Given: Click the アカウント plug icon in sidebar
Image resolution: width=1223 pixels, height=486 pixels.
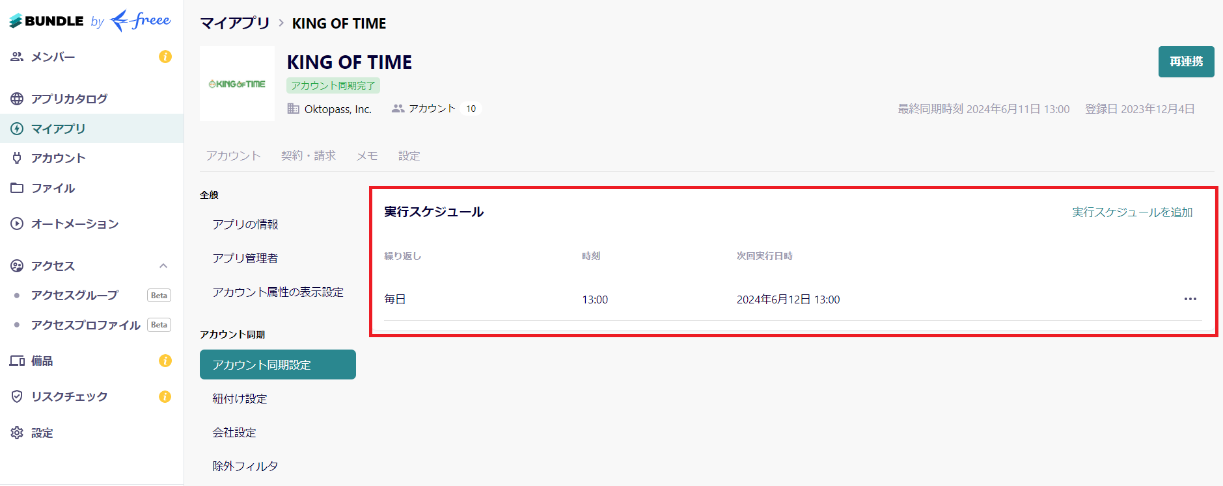Looking at the screenshot, I should 17,158.
